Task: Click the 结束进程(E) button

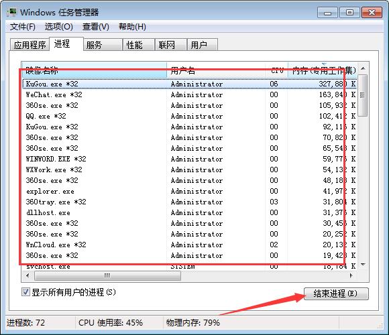Action: click(336, 293)
